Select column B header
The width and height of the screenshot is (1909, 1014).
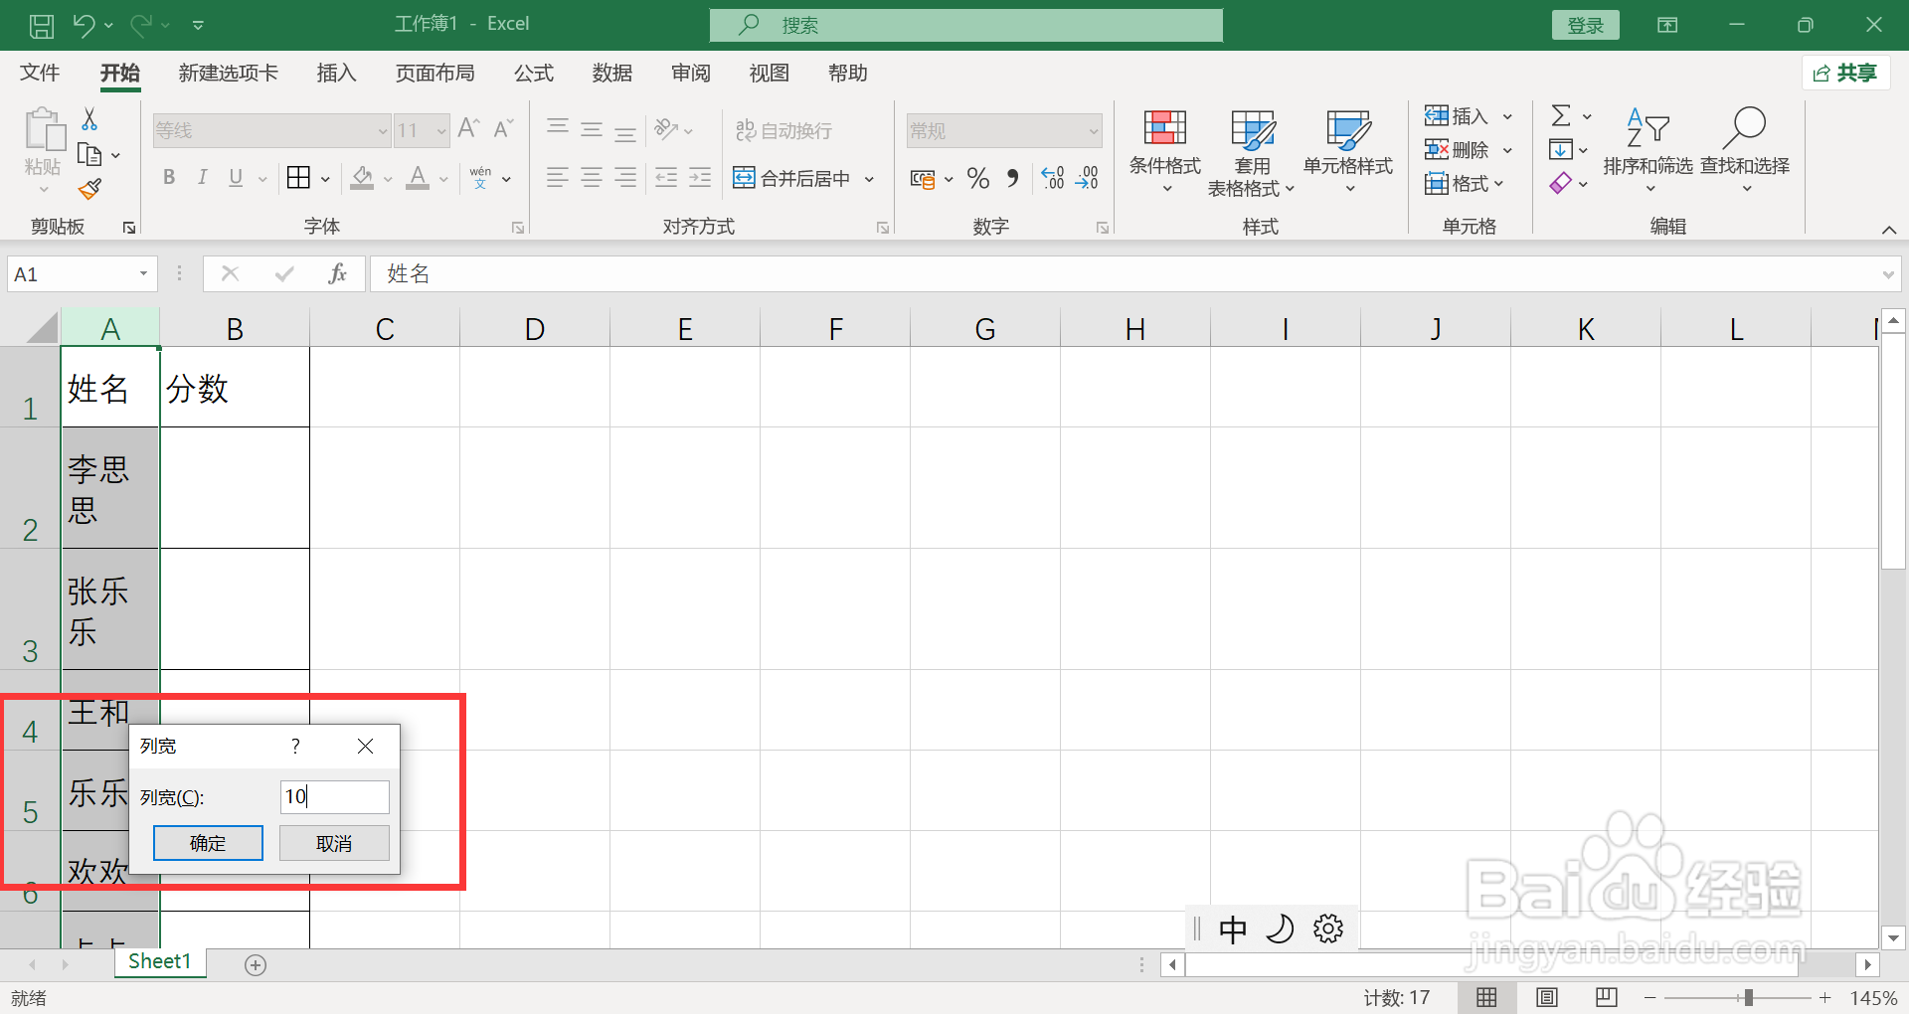(x=235, y=328)
